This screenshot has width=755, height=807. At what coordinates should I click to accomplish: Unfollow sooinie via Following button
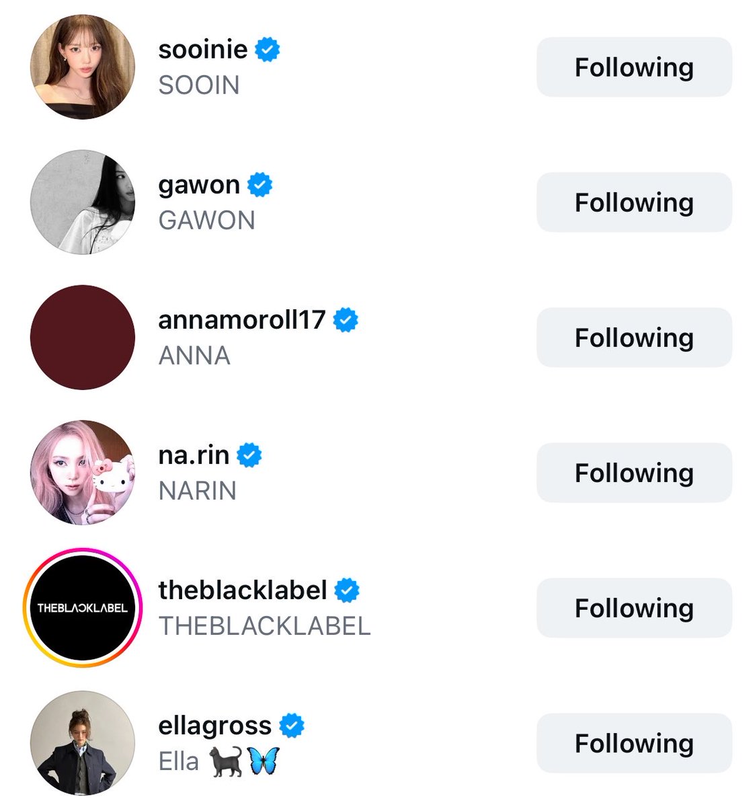point(634,67)
